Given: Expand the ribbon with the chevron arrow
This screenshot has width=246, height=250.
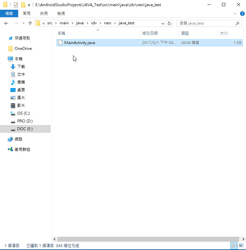Looking at the screenshot, I should (235, 14).
